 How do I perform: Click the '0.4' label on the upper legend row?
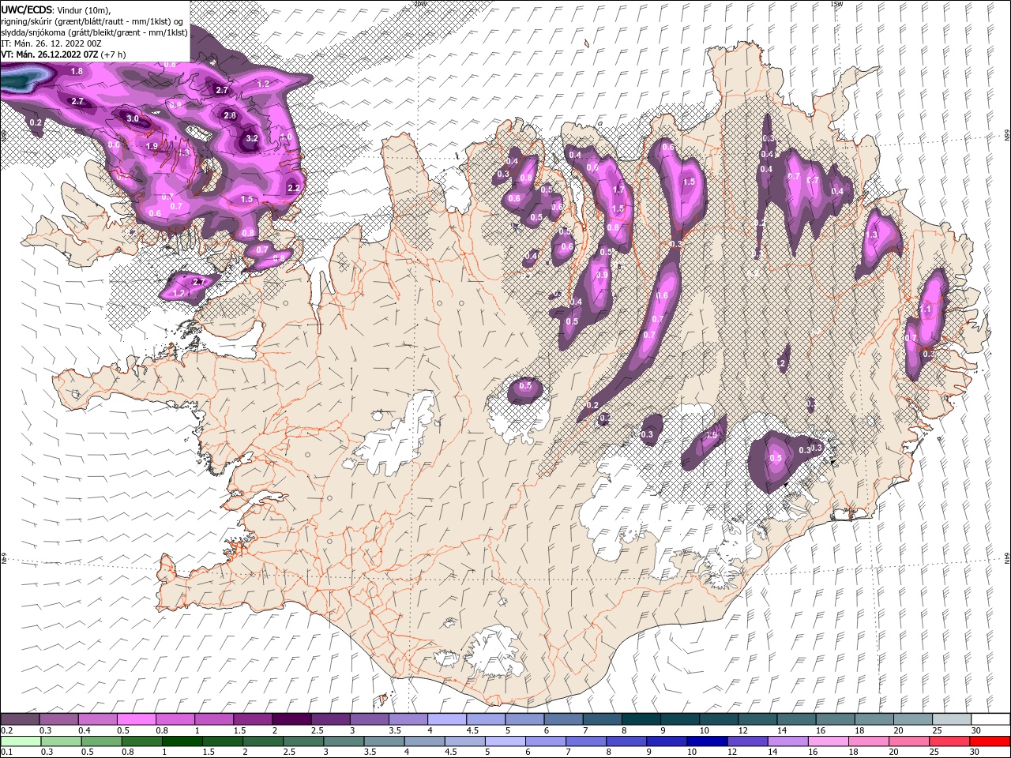click(x=84, y=730)
